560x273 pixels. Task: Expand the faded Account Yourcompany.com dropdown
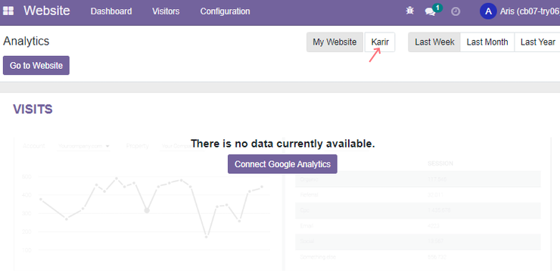point(83,146)
